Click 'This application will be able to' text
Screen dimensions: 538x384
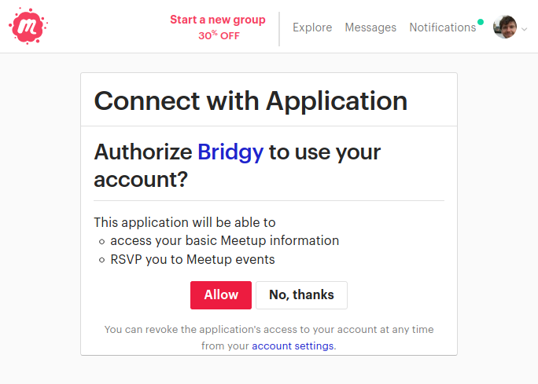coord(185,222)
